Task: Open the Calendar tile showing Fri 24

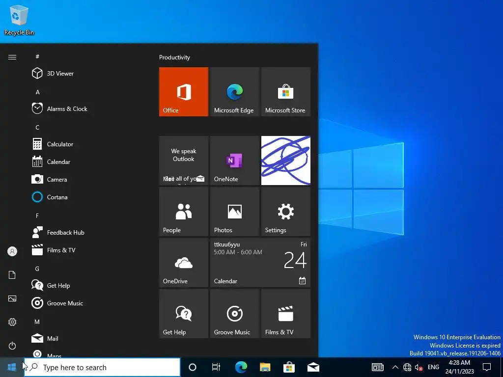Action: pos(260,263)
